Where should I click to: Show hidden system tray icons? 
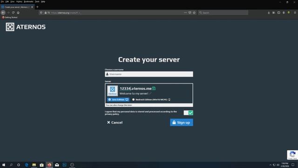270,165
